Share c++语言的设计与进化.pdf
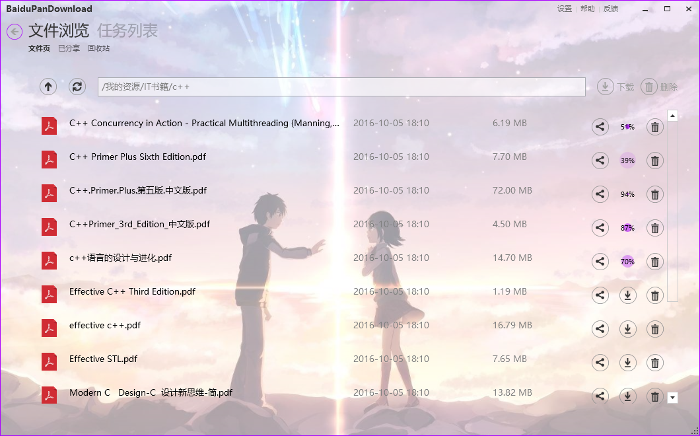Viewport: 700px width, 436px height. (600, 262)
